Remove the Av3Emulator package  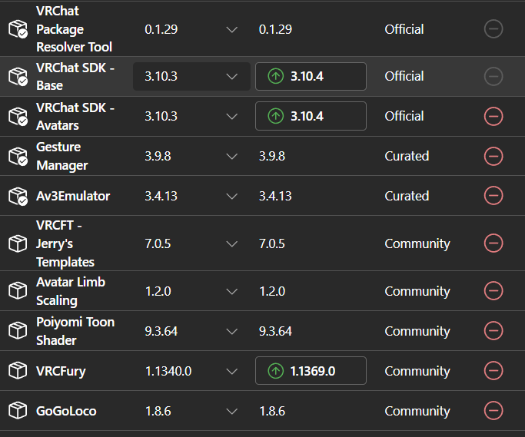point(493,195)
